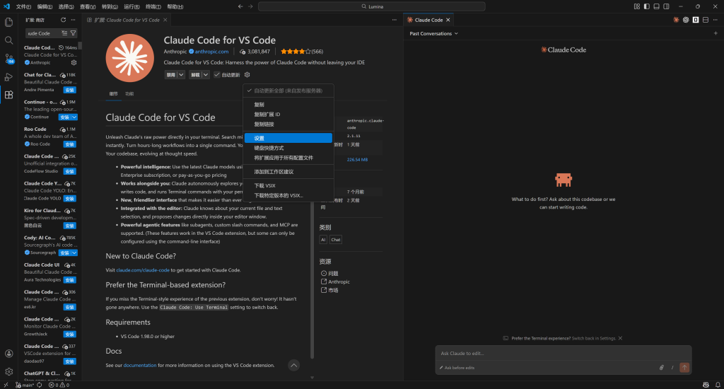
Task: Open dropdown arrow next to 禁用 button
Action: click(x=182, y=74)
